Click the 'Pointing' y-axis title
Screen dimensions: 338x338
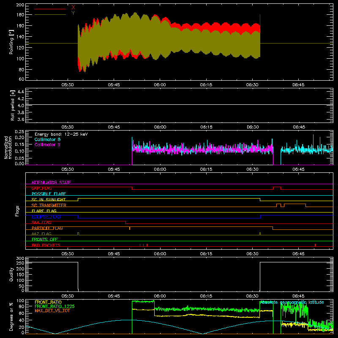(x=11, y=42)
